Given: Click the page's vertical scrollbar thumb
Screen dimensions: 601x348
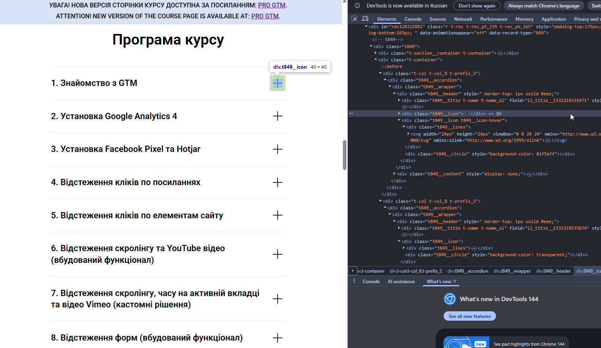Looking at the screenshot, I should (x=344, y=155).
